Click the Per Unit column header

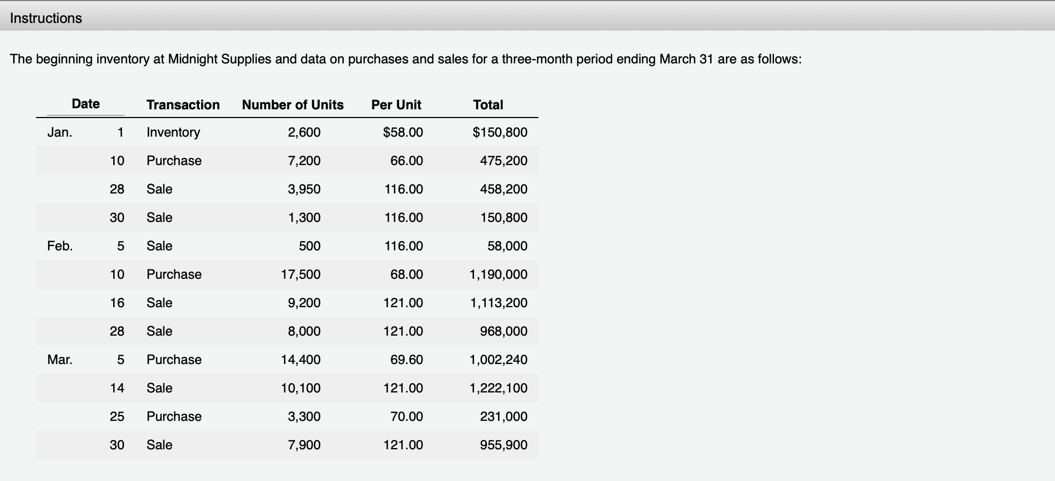(396, 105)
